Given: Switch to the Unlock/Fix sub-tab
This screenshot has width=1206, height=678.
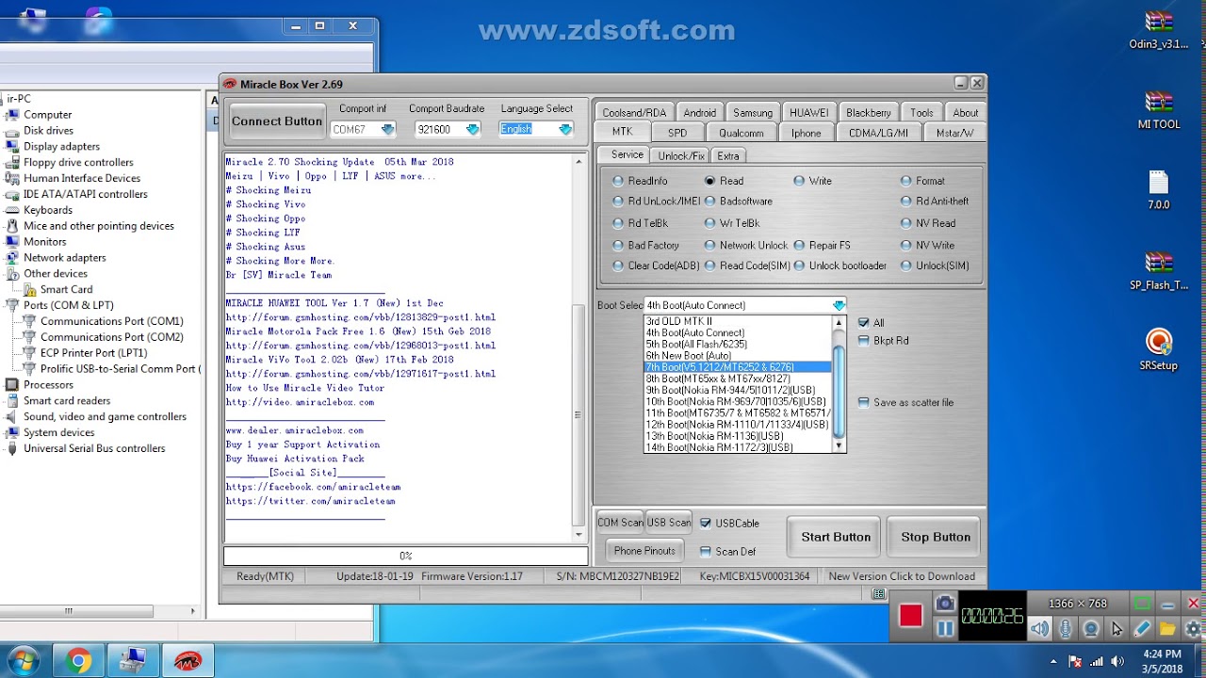Looking at the screenshot, I should tap(681, 155).
